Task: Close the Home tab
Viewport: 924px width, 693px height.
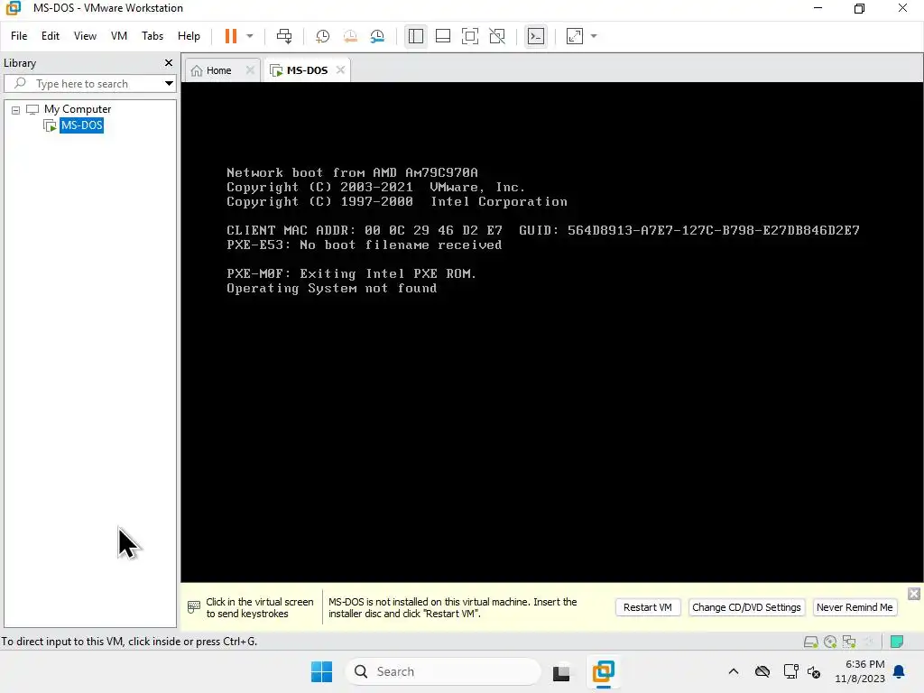Action: (x=250, y=69)
